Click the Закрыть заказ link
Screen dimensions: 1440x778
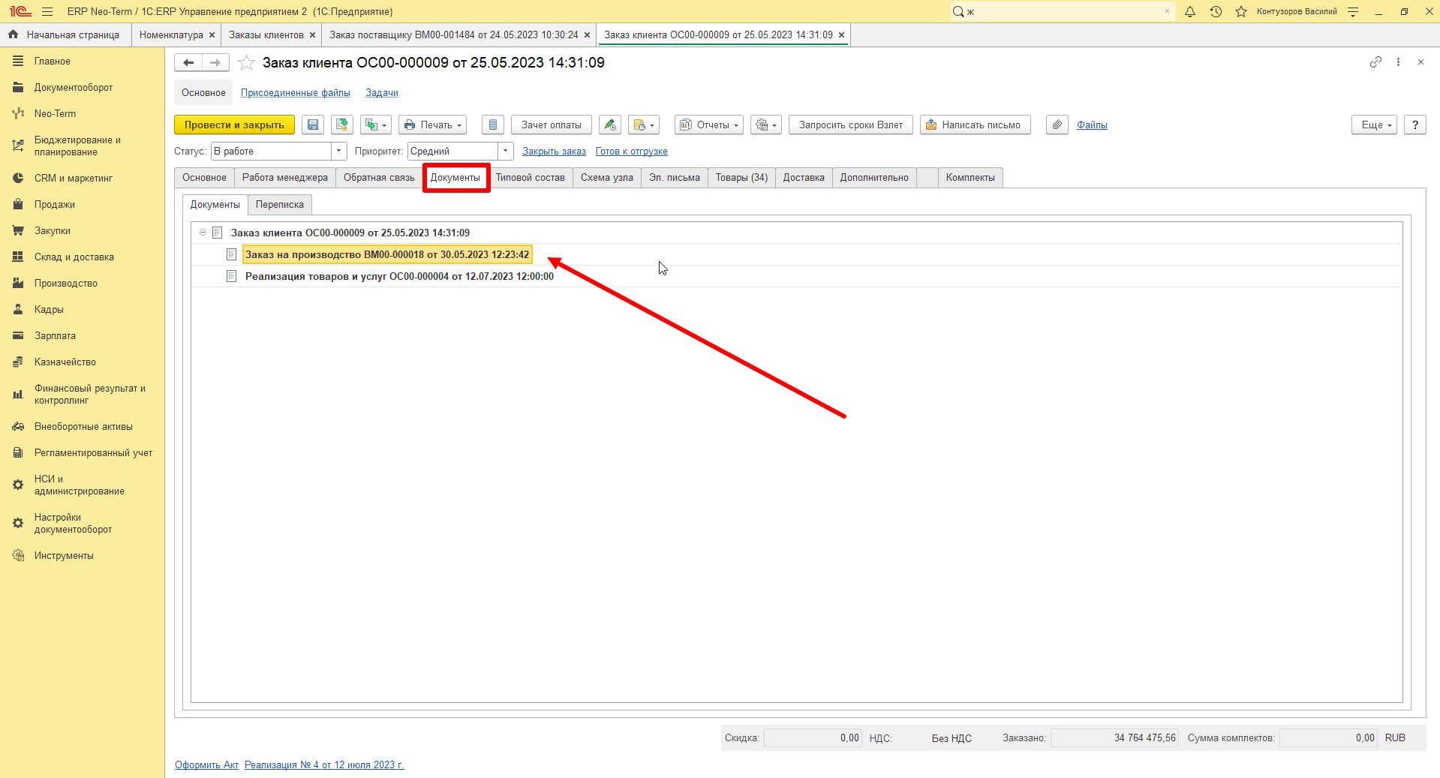click(554, 152)
